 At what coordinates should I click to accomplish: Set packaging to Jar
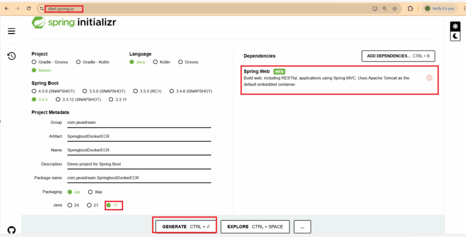point(74,192)
